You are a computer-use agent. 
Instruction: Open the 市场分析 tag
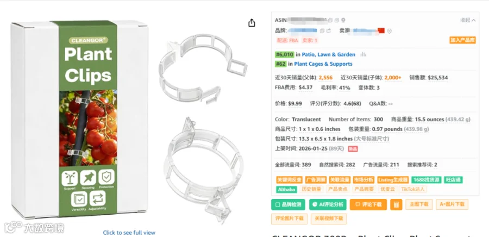point(363,180)
